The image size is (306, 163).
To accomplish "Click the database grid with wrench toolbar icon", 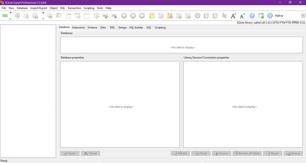I will [x=17, y=16].
